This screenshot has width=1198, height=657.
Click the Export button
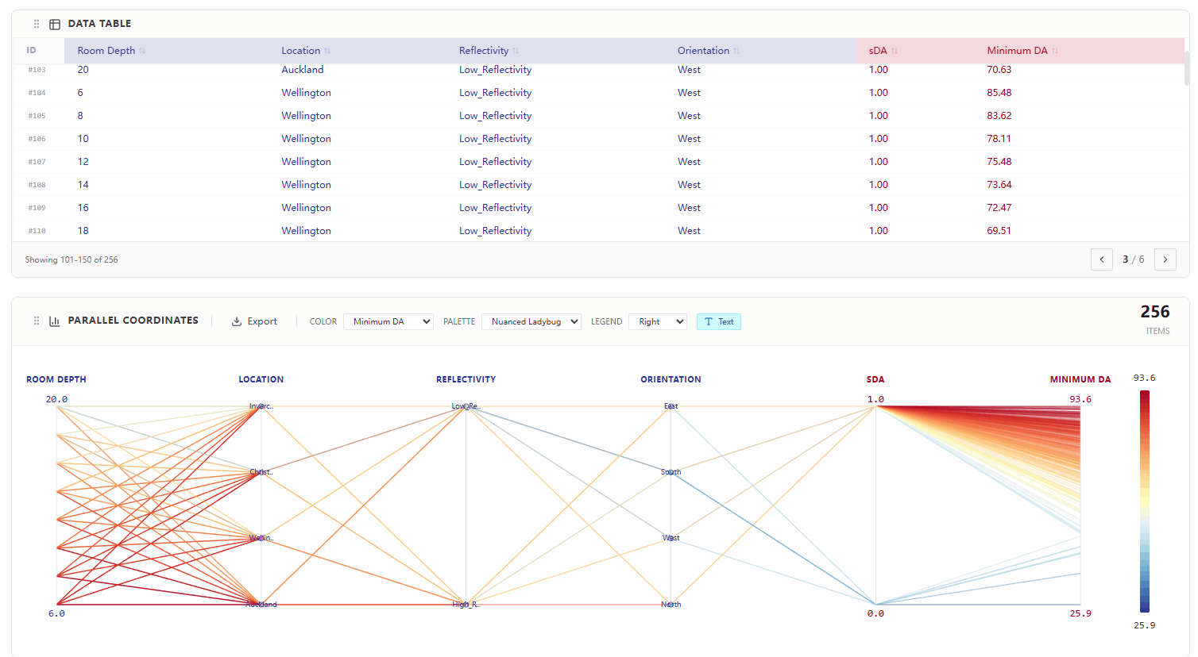tap(254, 321)
